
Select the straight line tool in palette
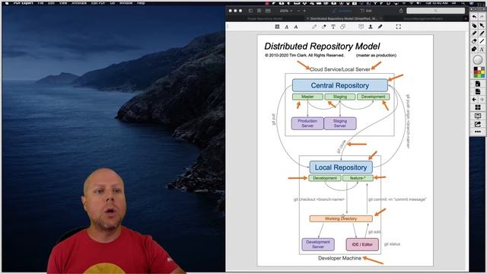[482, 41]
